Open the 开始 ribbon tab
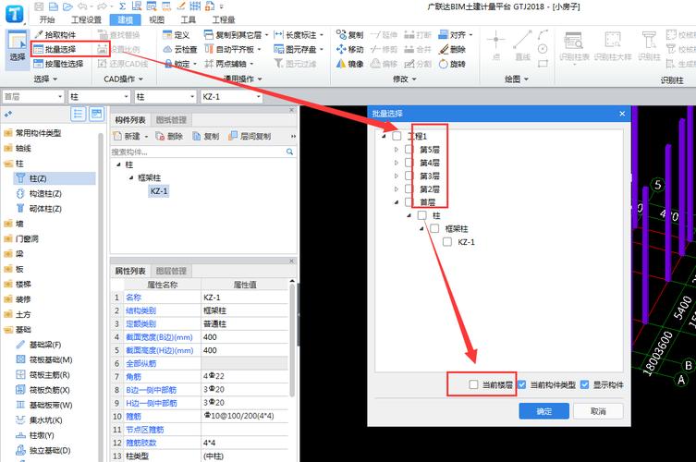 coord(47,20)
